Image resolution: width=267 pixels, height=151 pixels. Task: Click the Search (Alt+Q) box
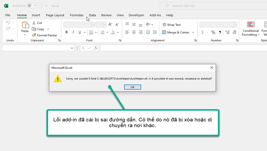214,6
